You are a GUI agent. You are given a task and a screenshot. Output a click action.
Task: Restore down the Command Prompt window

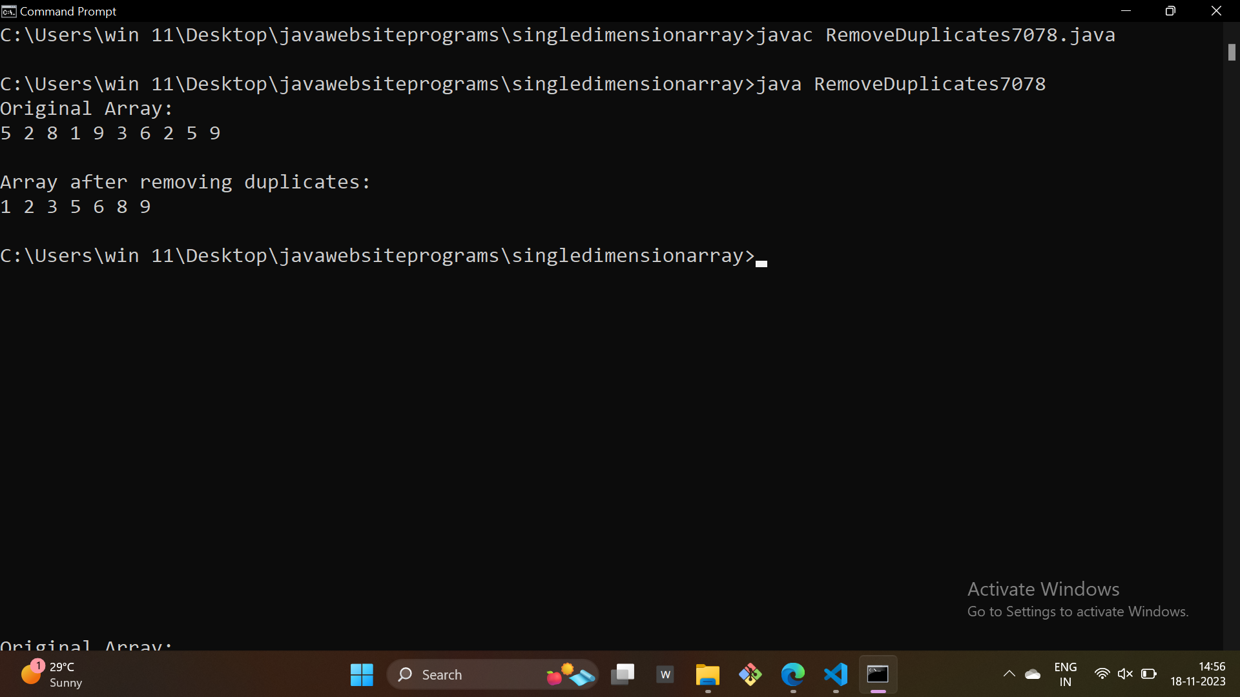tap(1170, 11)
